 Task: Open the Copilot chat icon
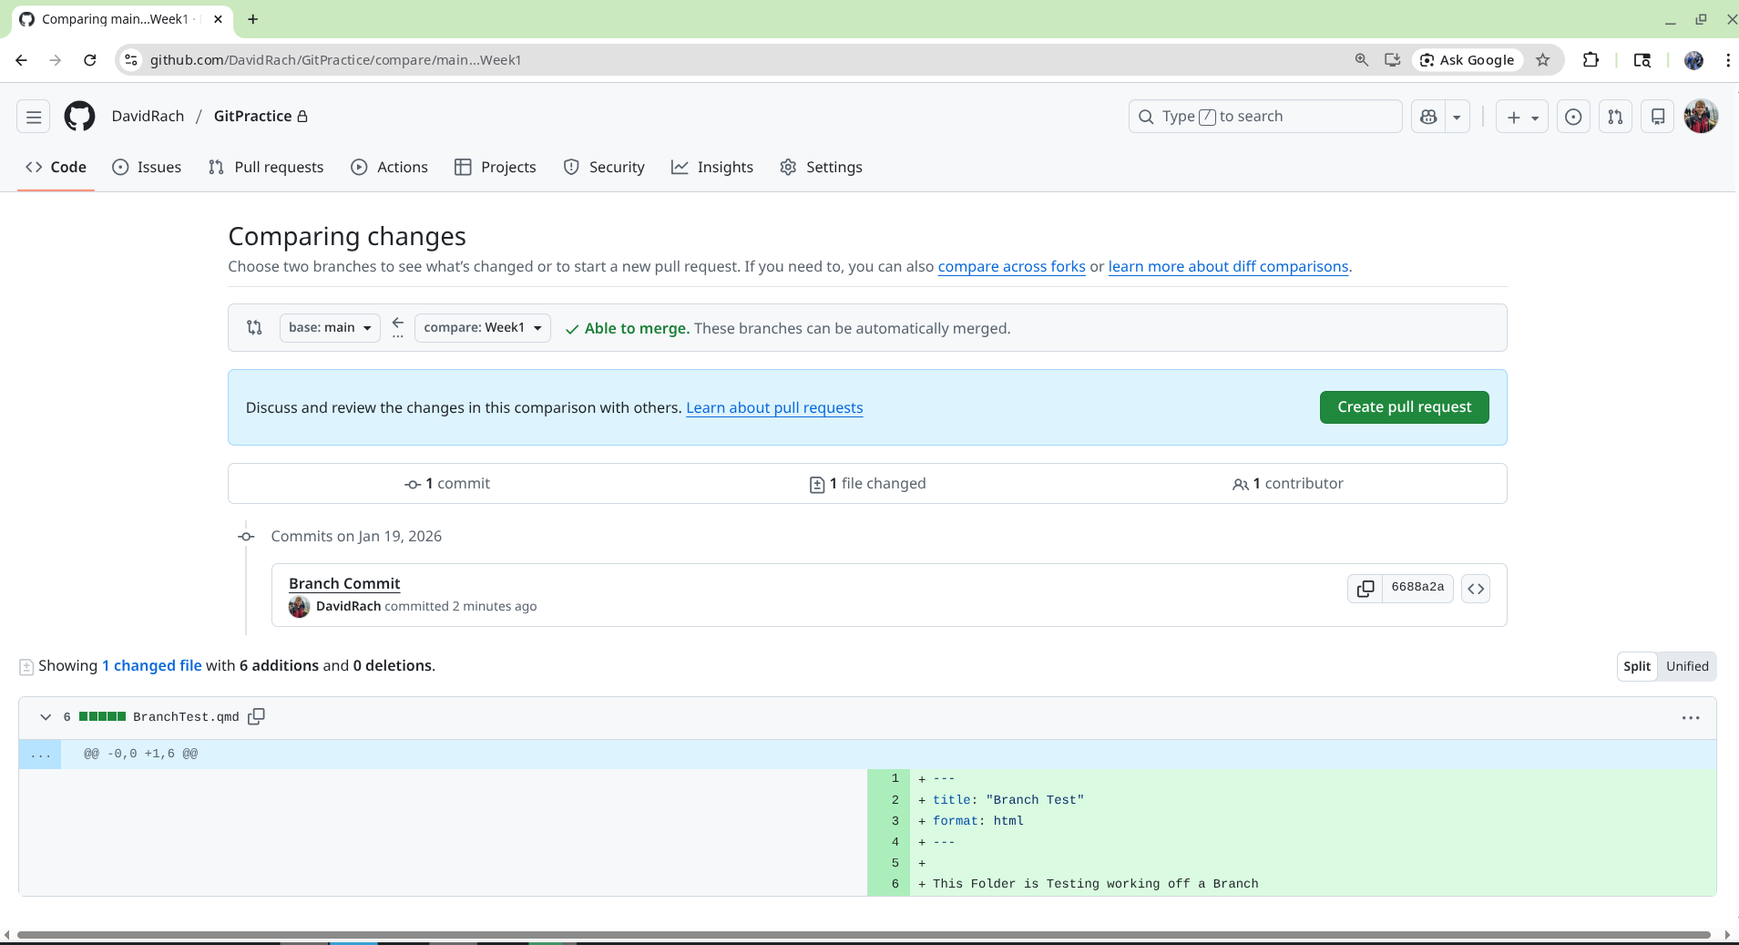click(1428, 117)
